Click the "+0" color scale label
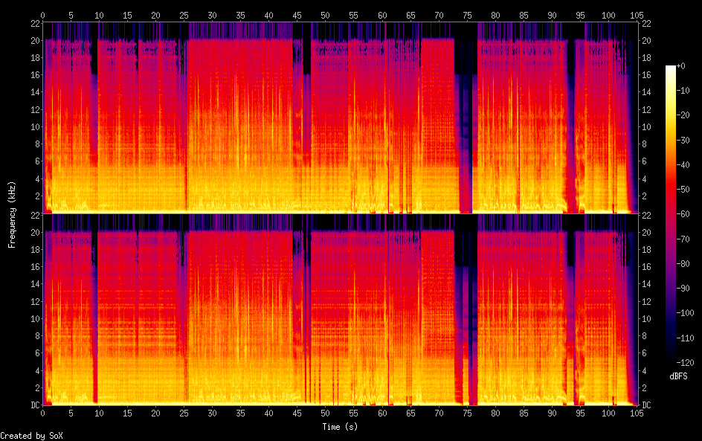The width and height of the screenshot is (702, 441). [681, 65]
